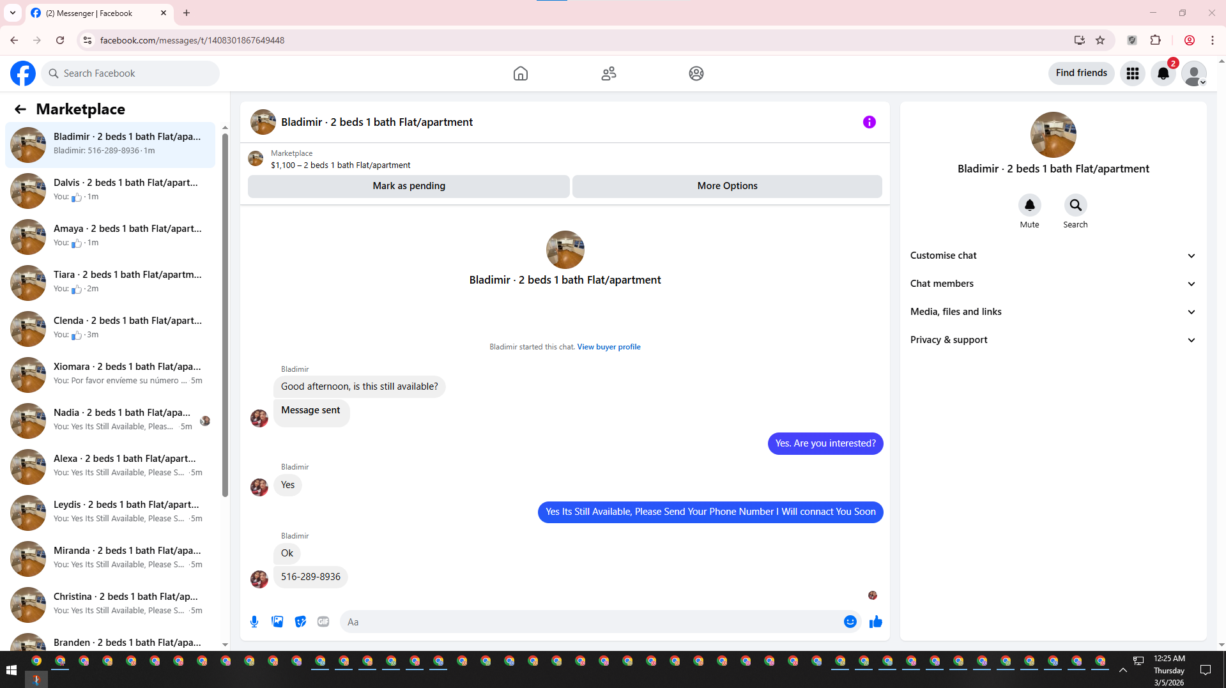This screenshot has width=1226, height=688.
Task: Open Xiomara conversation in the list
Action: (x=110, y=374)
